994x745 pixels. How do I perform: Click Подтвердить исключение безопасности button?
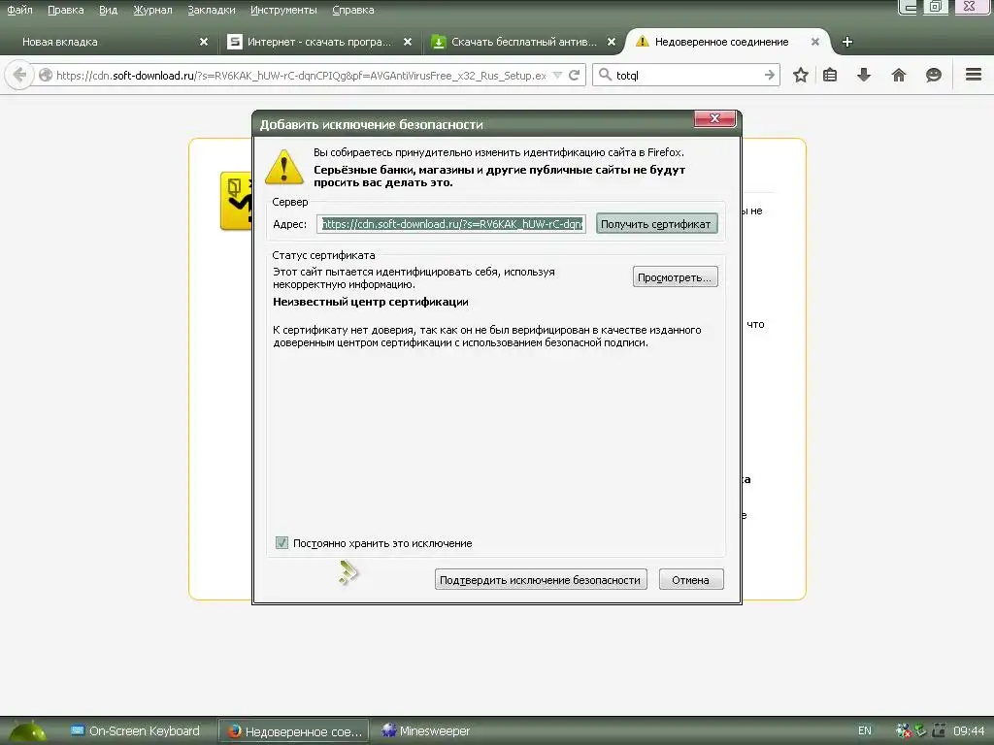pyautogui.click(x=540, y=580)
